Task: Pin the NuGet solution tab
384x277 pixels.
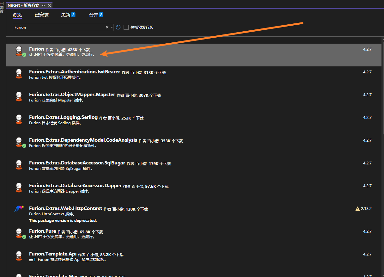Action: pyautogui.click(x=43, y=5)
